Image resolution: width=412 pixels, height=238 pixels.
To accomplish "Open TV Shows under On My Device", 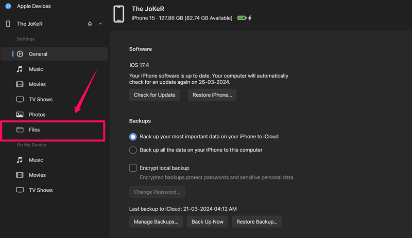I will [x=41, y=190].
